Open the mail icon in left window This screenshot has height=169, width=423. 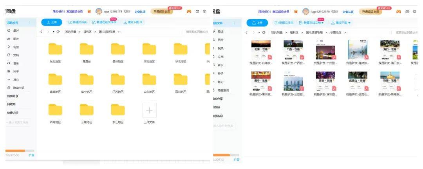[197, 12]
